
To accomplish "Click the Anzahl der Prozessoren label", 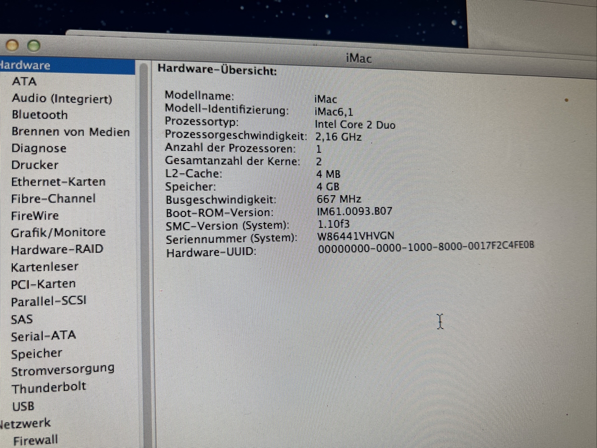I will [x=230, y=148].
